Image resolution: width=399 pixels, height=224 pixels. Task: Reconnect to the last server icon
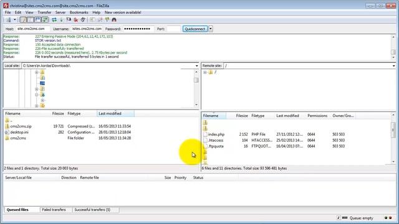[83, 20]
